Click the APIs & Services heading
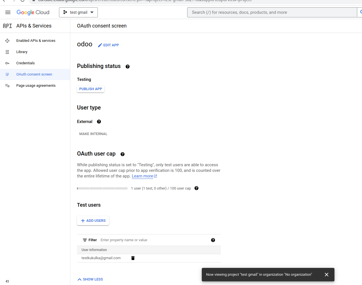Viewport: 362px width, 285px height. point(34,26)
